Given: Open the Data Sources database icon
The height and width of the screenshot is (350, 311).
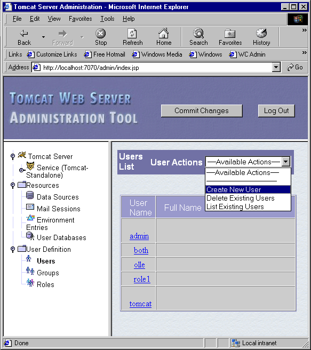Looking at the screenshot, I should (30, 195).
